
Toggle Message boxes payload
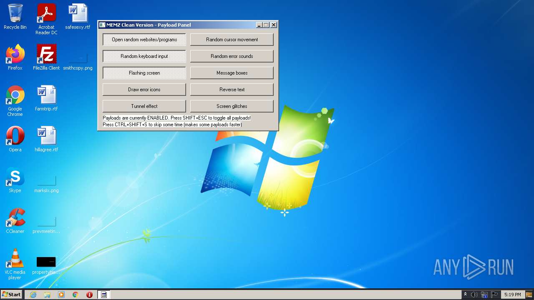click(x=232, y=73)
